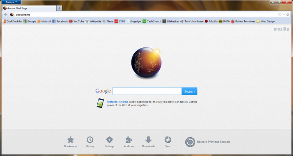Open Bookmarks from the star launcher

[70, 142]
